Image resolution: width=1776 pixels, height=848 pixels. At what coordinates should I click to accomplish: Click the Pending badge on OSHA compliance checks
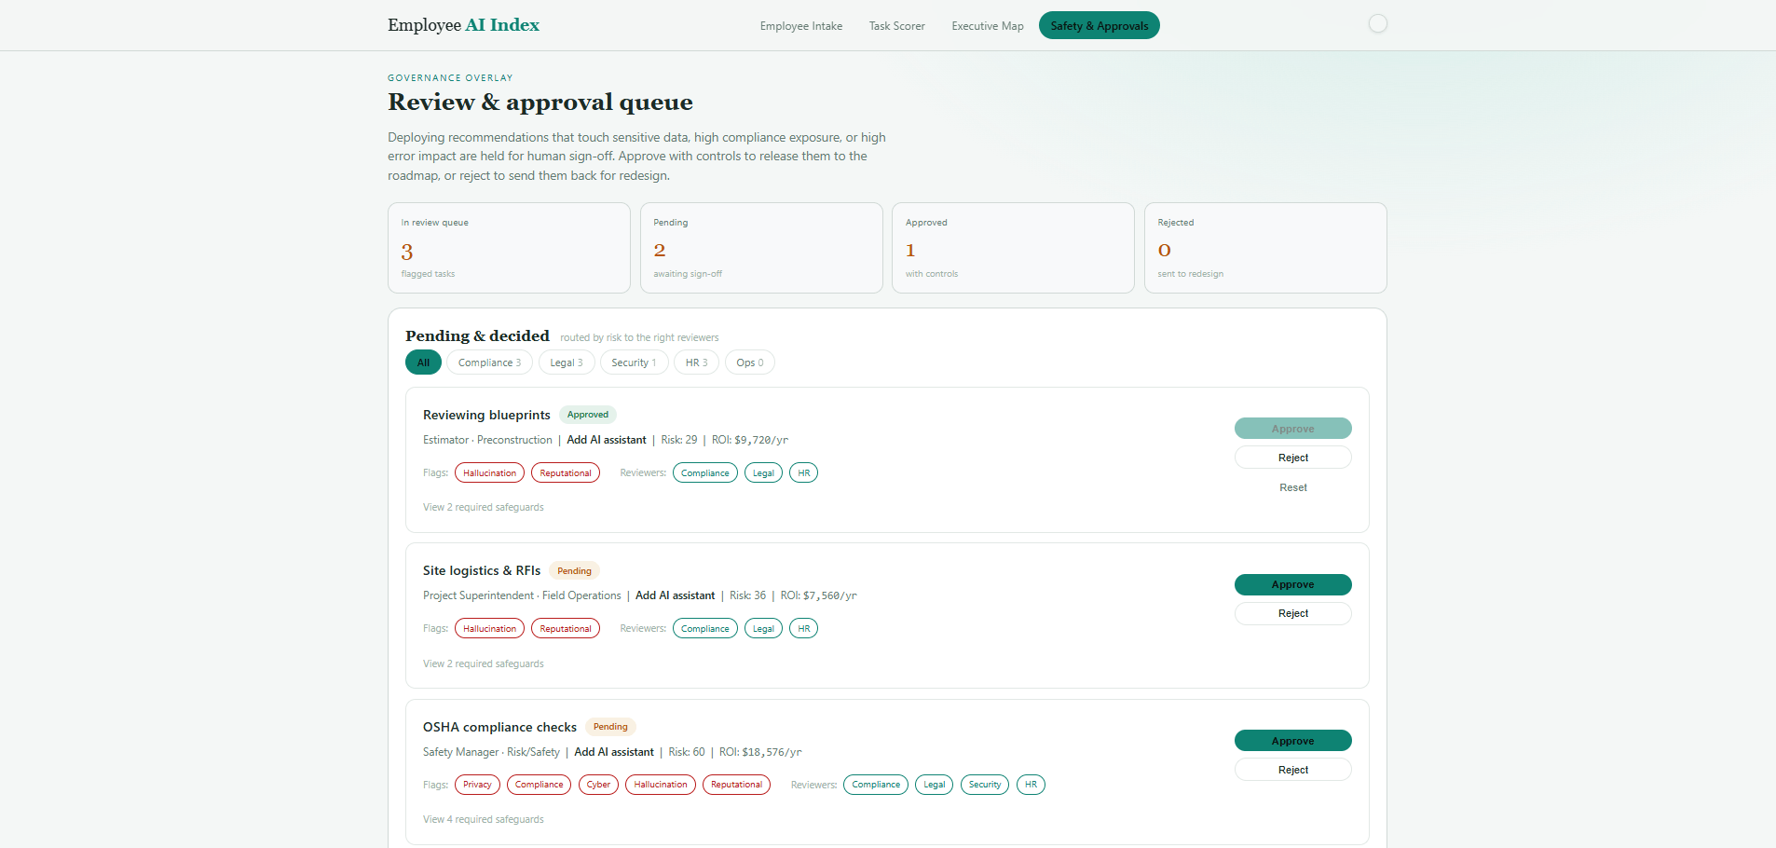(x=610, y=727)
